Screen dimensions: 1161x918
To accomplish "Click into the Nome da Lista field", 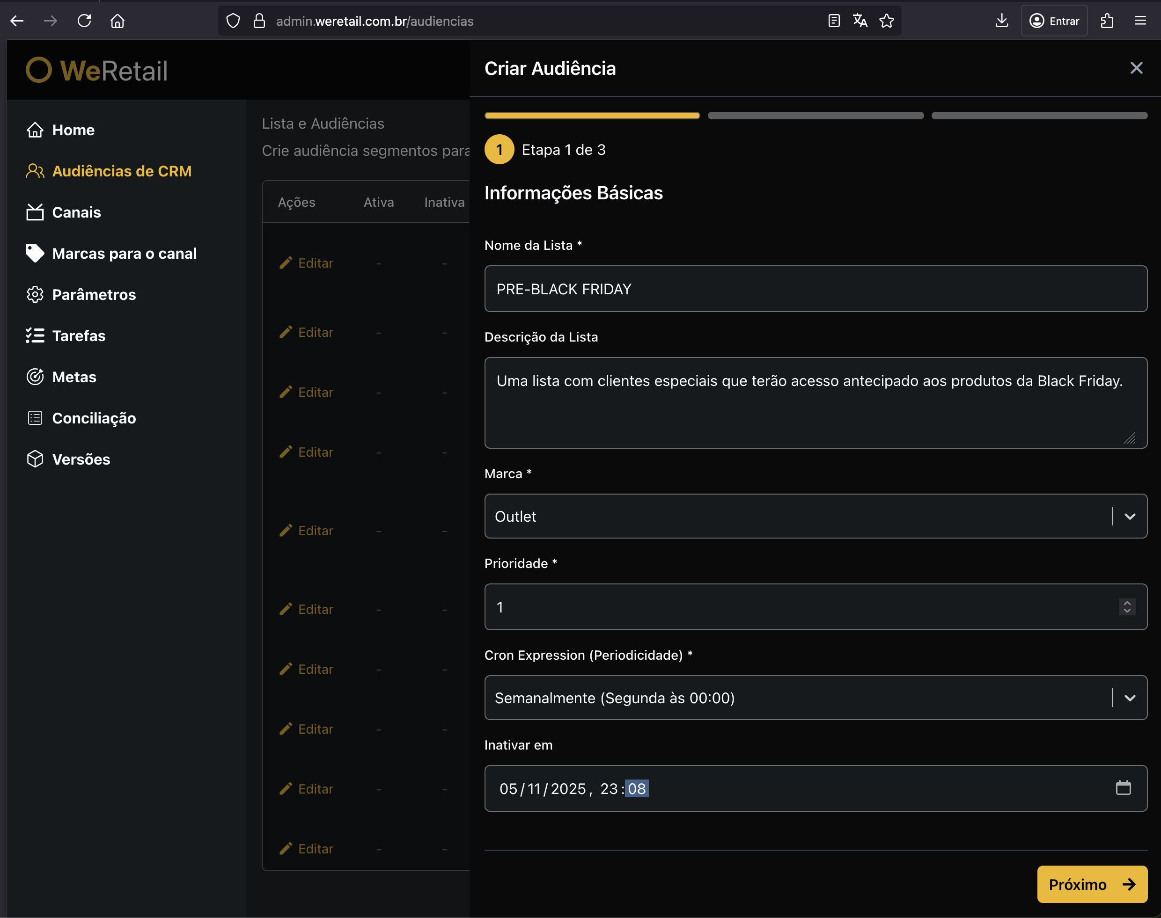I will 815,289.
